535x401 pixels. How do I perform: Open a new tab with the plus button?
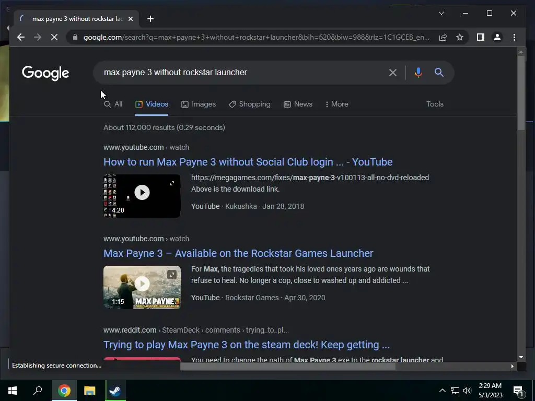pyautogui.click(x=150, y=19)
